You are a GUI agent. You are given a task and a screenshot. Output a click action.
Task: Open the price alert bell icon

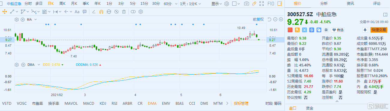[365, 30]
